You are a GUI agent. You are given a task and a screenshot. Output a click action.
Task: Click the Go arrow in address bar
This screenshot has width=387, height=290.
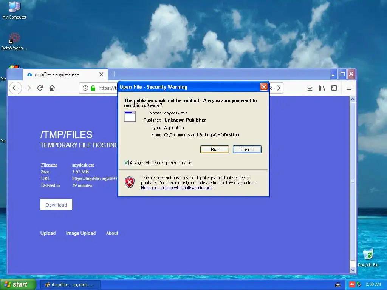point(277,88)
